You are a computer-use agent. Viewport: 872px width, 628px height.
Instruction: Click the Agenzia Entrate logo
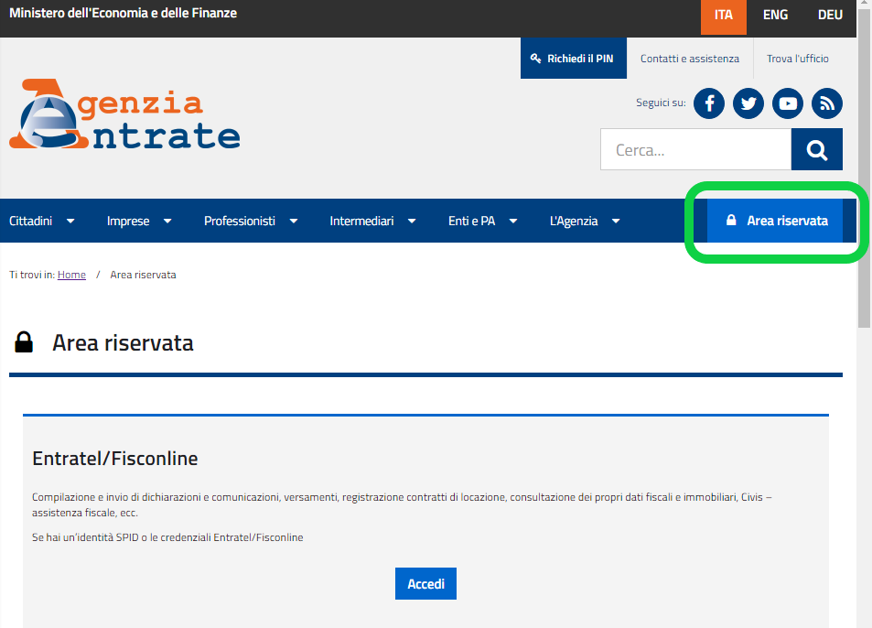[124, 114]
